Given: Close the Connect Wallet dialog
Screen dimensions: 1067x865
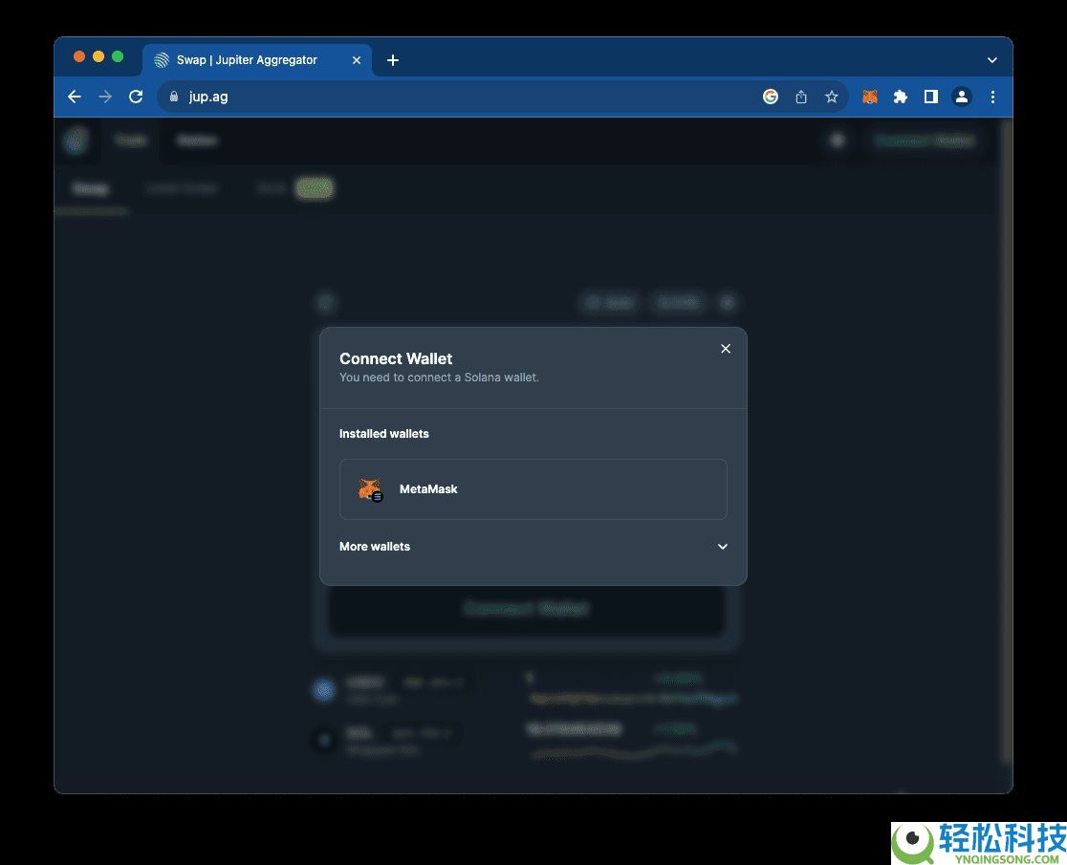Looking at the screenshot, I should [726, 349].
